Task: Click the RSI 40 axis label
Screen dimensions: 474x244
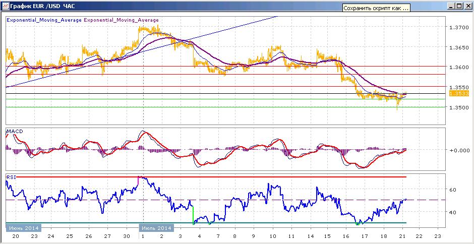Action: coord(453,213)
